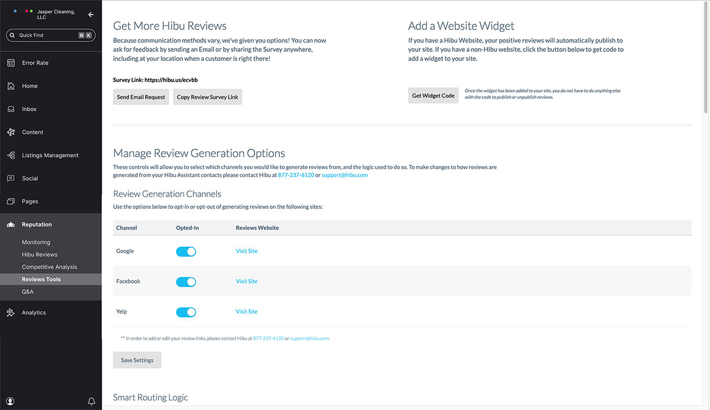The height and width of the screenshot is (410, 710).
Task: Click the Error Rate sidebar icon
Action: coord(11,63)
